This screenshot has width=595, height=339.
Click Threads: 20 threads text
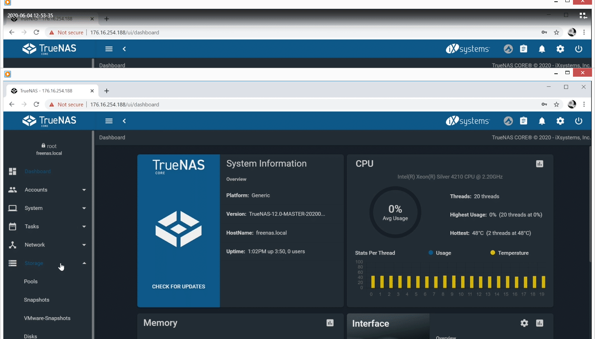point(474,196)
